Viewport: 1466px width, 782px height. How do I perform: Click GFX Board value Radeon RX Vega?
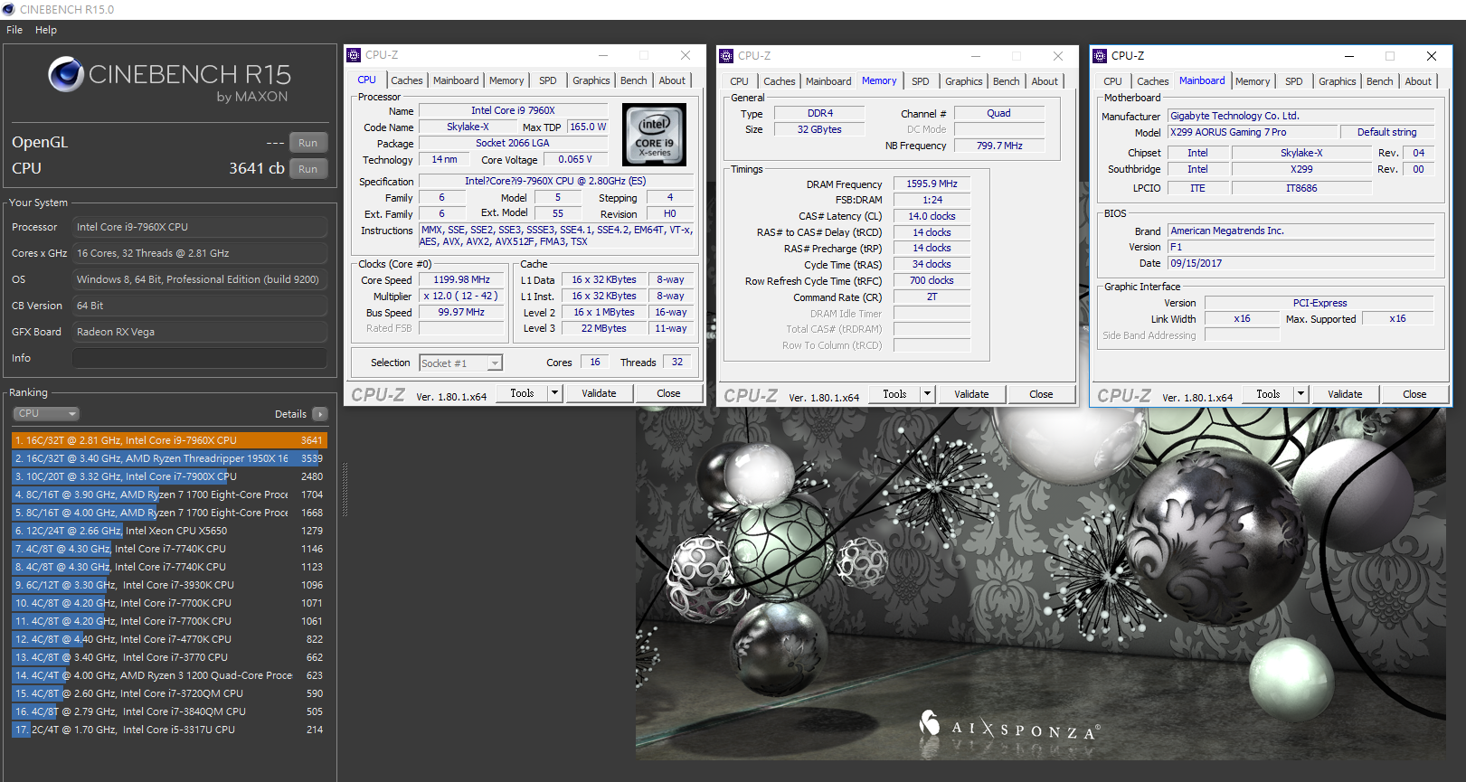(200, 332)
